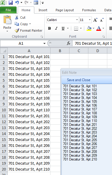Click Apt 210 line in Edit Note box
Screen dimensions: 112x175
(x=80, y=159)
